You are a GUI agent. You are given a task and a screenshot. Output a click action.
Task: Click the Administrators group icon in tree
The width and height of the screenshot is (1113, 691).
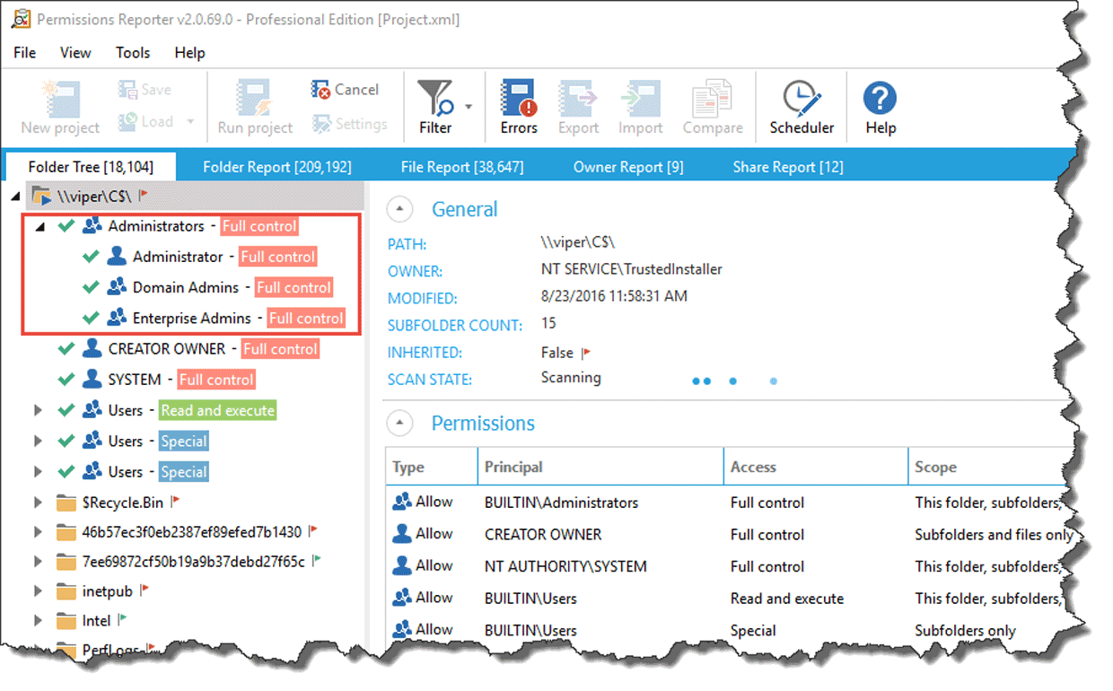click(92, 226)
